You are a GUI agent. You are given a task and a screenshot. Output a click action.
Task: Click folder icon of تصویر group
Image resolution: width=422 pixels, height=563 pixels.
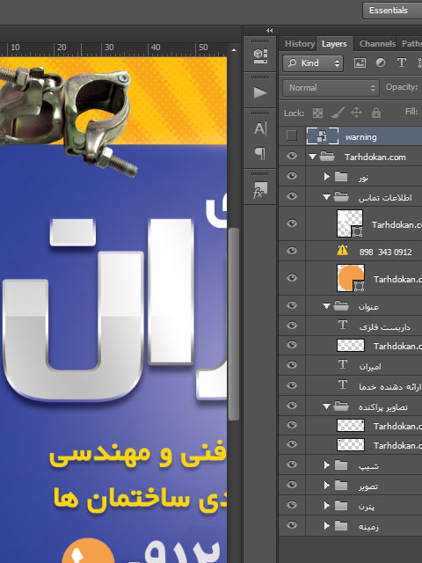[x=341, y=486]
